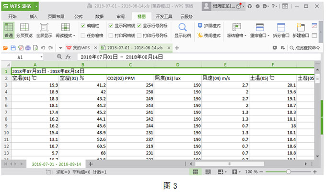Enter 全屏显示 full screen view
The image size is (326, 193).
[x=45, y=30]
